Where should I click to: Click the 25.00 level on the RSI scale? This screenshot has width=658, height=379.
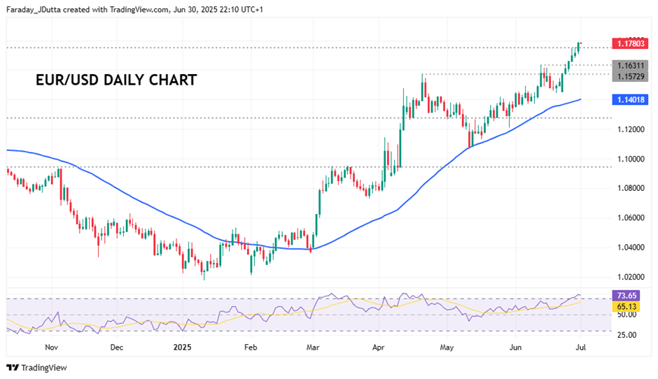tap(627, 335)
